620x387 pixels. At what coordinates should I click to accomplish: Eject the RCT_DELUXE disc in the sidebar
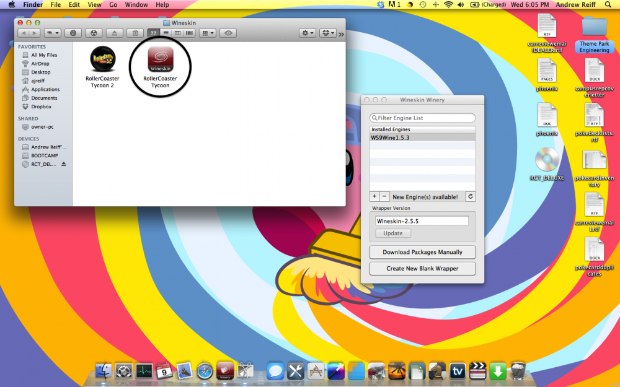(x=63, y=164)
